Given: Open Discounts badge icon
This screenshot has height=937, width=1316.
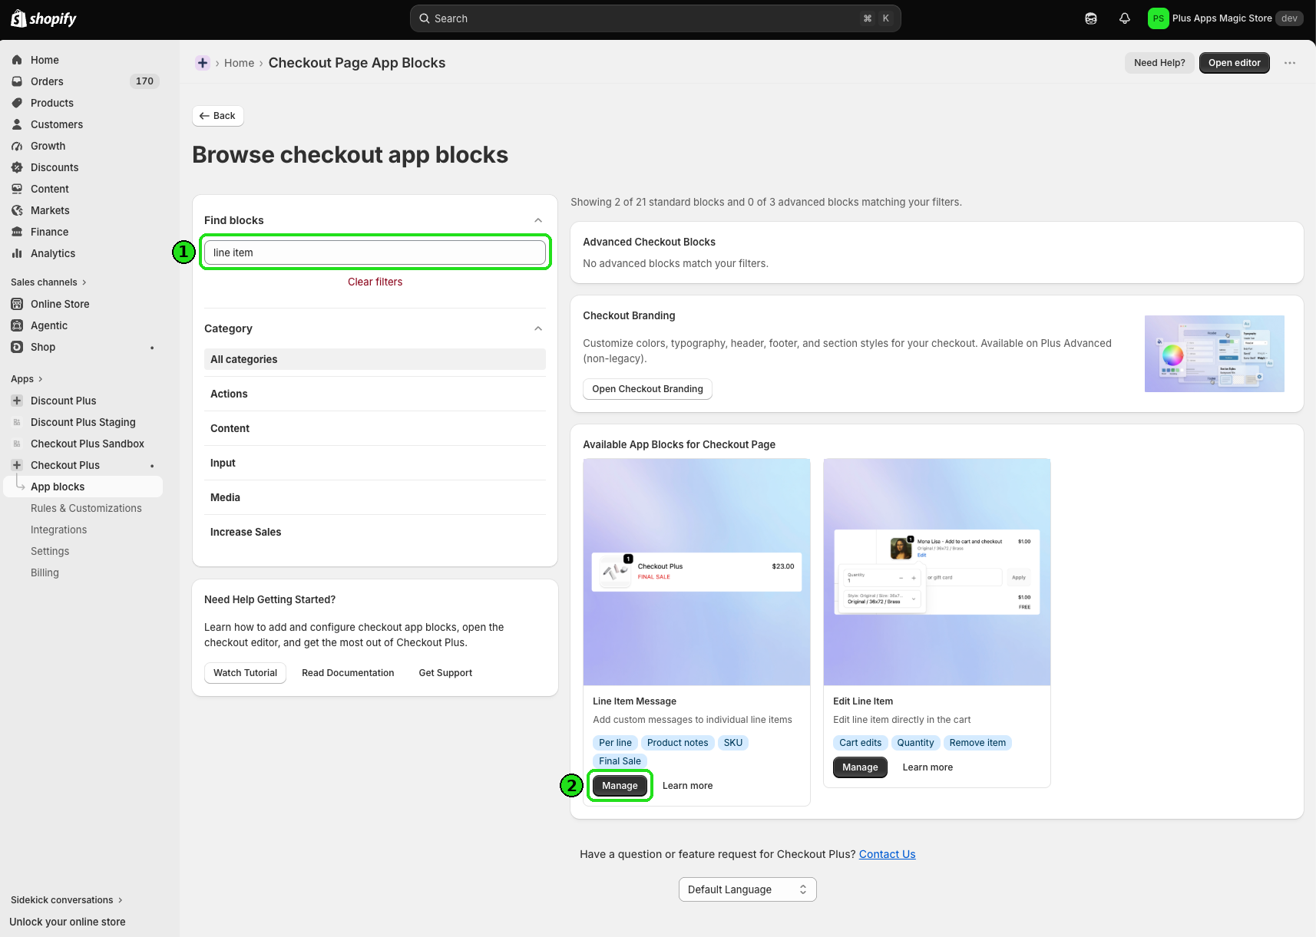Looking at the screenshot, I should (x=17, y=167).
